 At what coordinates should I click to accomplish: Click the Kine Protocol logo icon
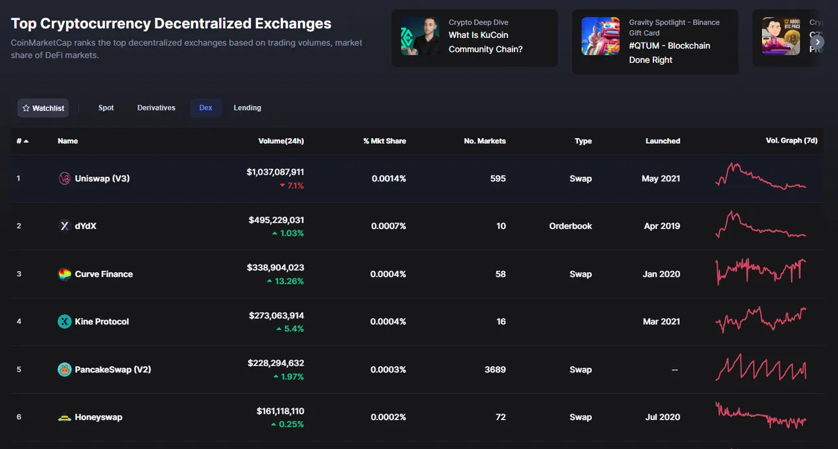click(64, 321)
